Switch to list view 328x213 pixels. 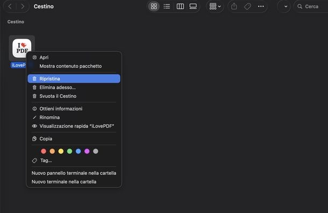pos(167,6)
